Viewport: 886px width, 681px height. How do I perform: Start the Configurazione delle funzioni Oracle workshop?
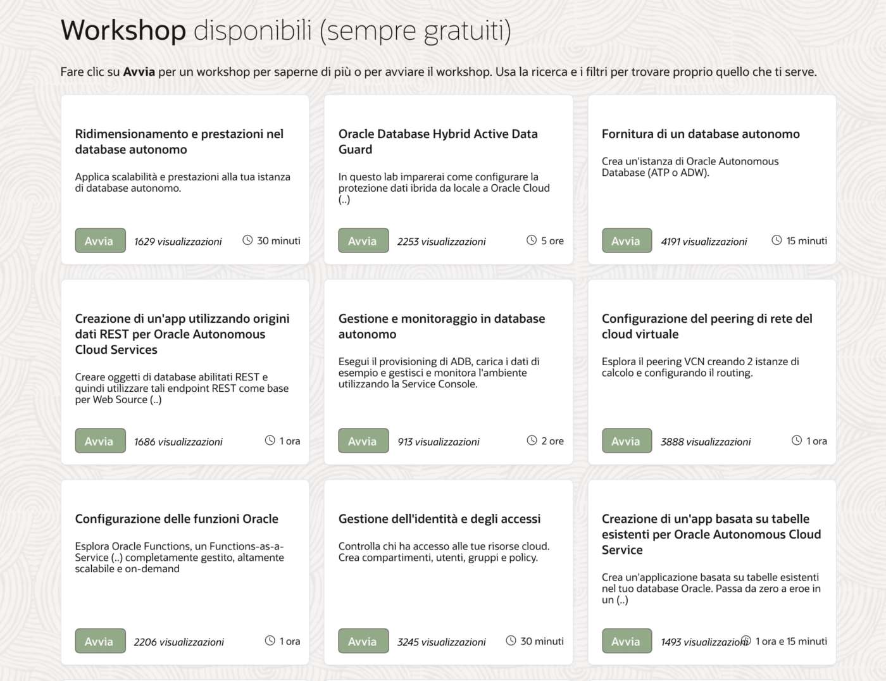pyautogui.click(x=100, y=640)
